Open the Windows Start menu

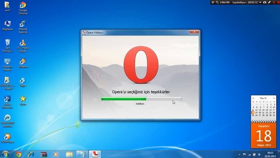point(5,154)
